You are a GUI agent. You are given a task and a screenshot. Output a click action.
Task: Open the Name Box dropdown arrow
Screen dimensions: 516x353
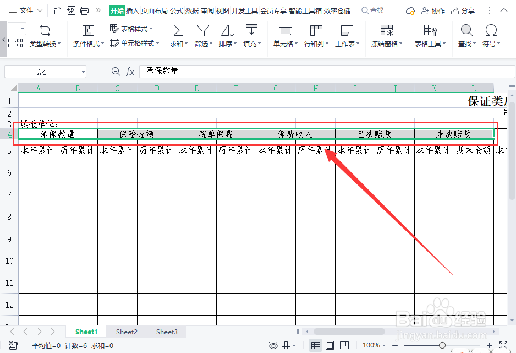83,72
